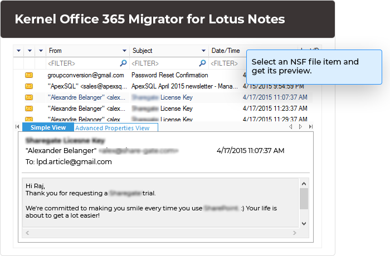Open third column header dropdown arrow
Viewport: 390px width, 256px height.
tap(41, 51)
